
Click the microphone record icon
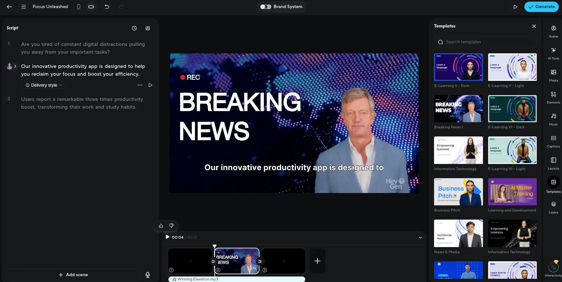coord(148,275)
